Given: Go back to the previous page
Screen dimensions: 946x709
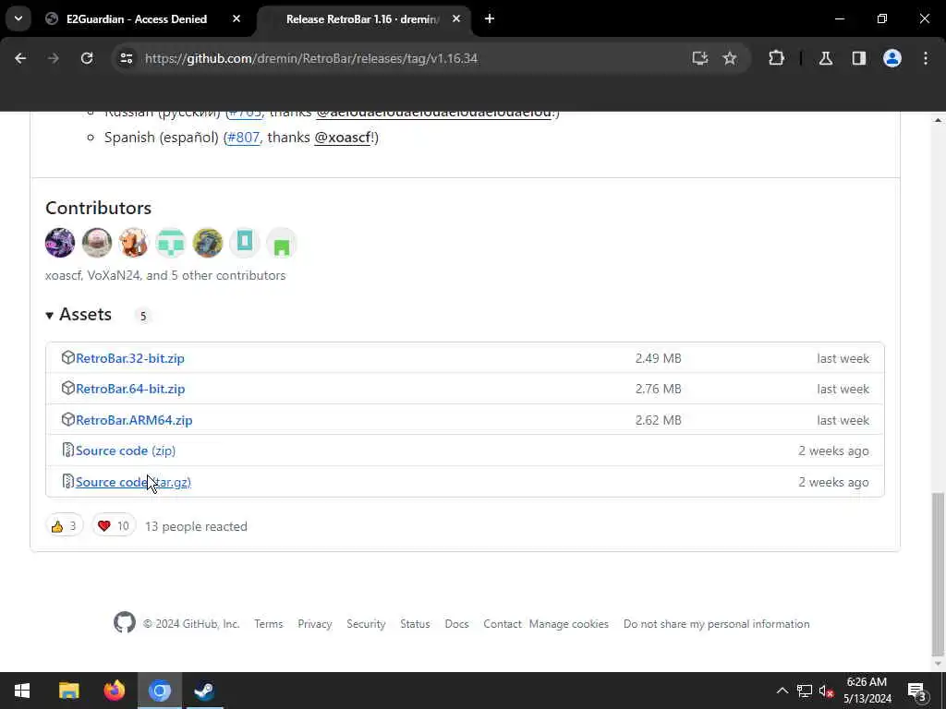Looking at the screenshot, I should coord(20,58).
